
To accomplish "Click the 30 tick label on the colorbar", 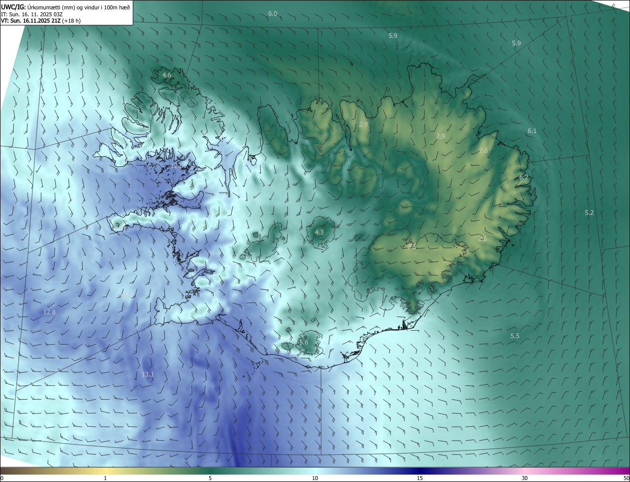I will tap(525, 478).
